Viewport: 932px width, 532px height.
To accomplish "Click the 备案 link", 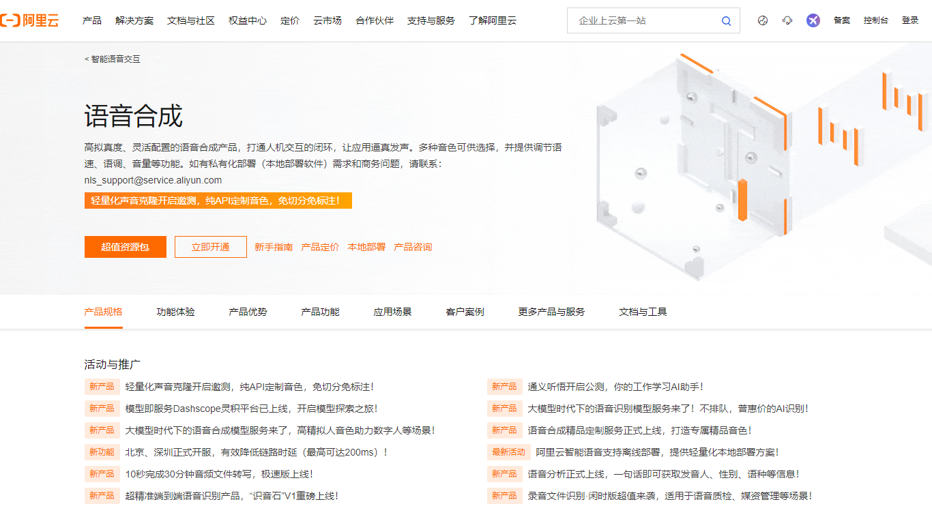I will click(842, 20).
